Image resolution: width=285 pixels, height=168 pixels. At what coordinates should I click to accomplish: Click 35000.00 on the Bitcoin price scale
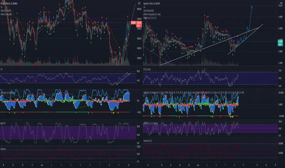[139, 38]
